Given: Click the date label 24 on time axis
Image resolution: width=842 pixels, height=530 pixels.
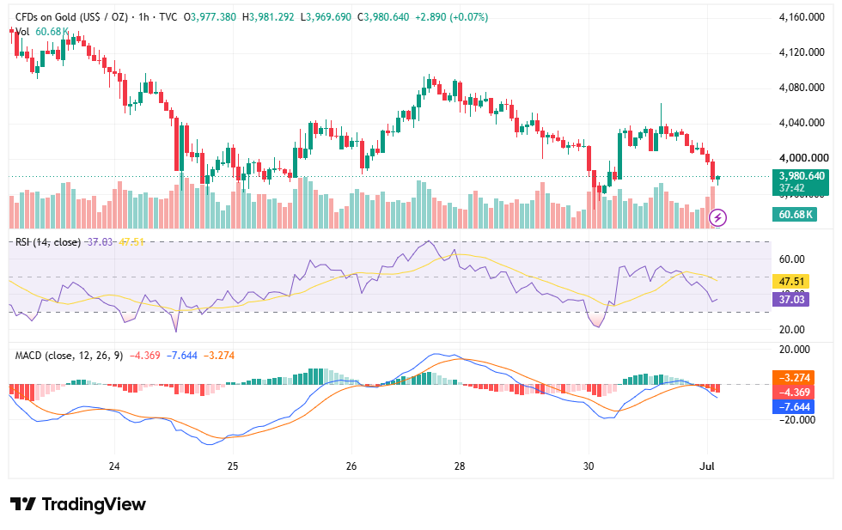Looking at the screenshot, I should tap(113, 466).
